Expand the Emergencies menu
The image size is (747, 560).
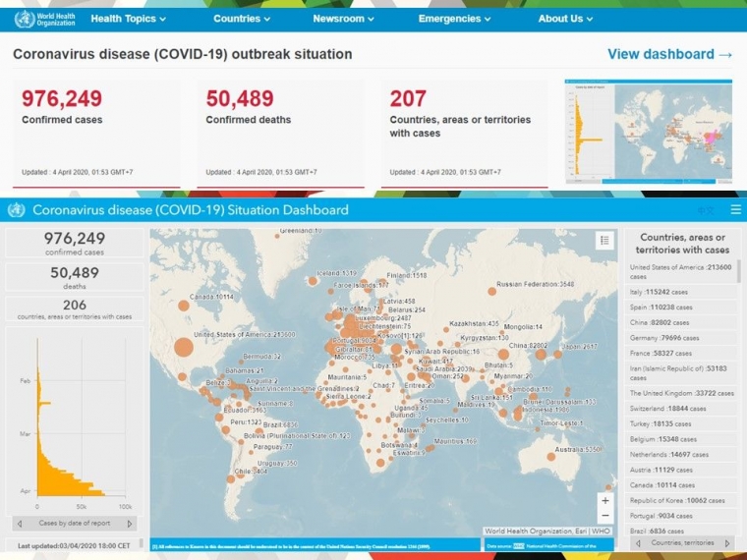point(454,19)
